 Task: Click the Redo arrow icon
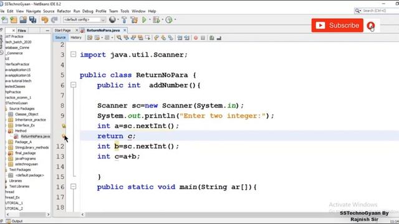54,20
